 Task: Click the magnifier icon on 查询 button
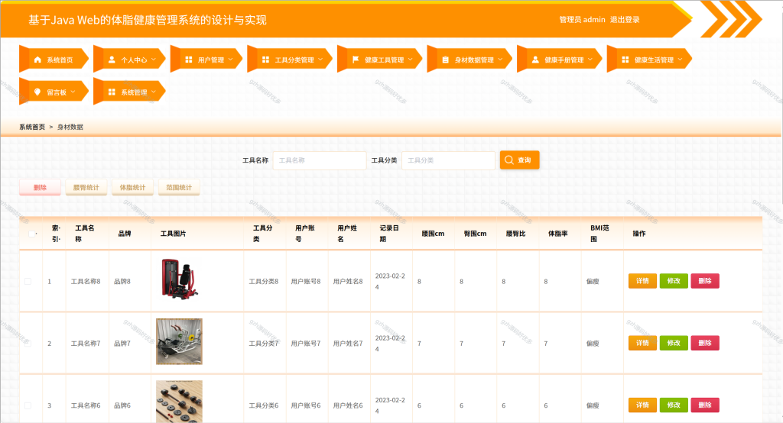click(508, 160)
